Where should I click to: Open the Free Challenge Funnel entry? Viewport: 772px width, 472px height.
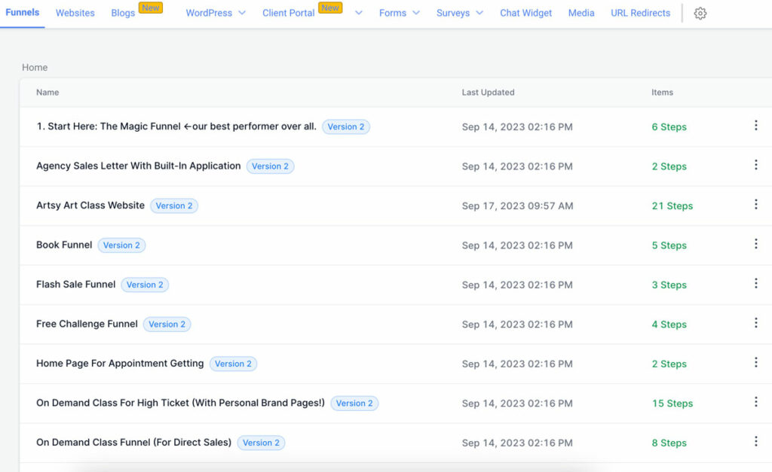(87, 324)
